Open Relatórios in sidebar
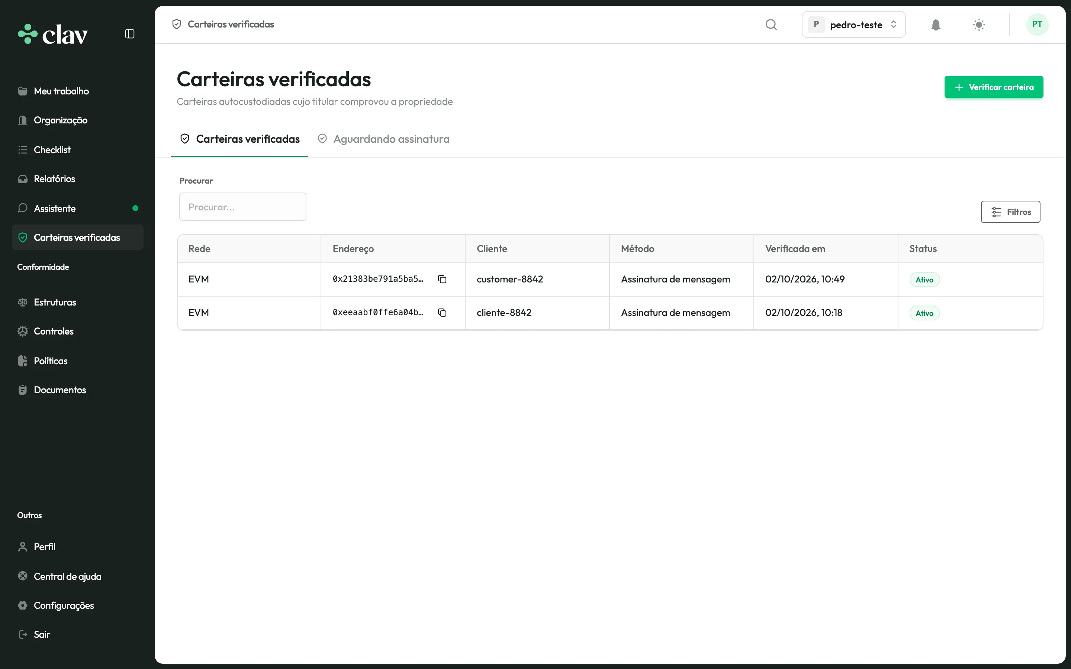The image size is (1071, 669). [78, 179]
